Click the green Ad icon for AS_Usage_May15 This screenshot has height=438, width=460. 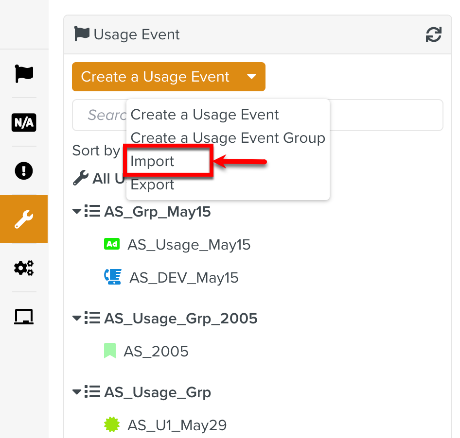(x=112, y=244)
